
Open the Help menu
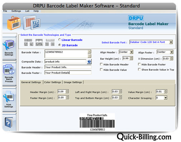pyautogui.click(x=36, y=11)
